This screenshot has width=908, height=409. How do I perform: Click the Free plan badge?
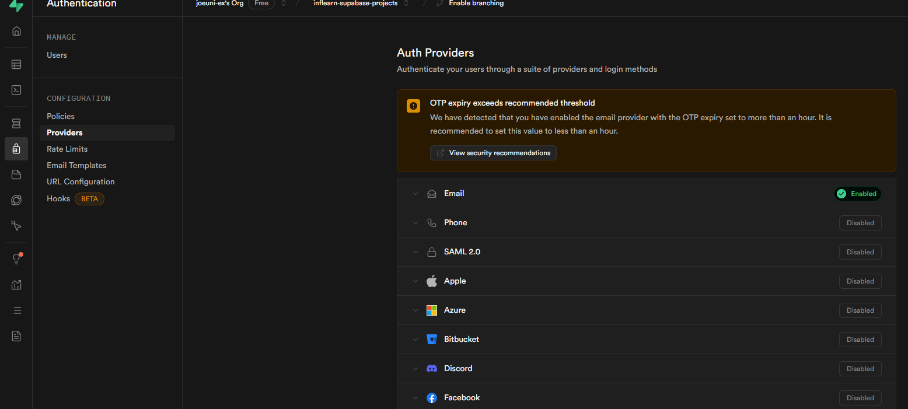[261, 4]
